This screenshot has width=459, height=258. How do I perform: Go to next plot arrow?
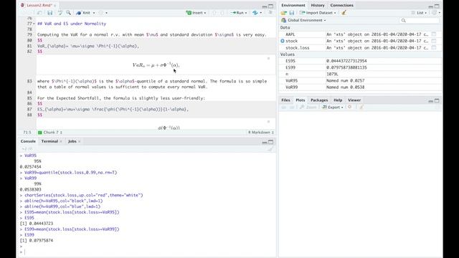click(292, 107)
